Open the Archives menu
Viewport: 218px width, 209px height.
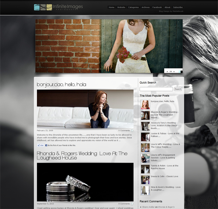click(146, 7)
